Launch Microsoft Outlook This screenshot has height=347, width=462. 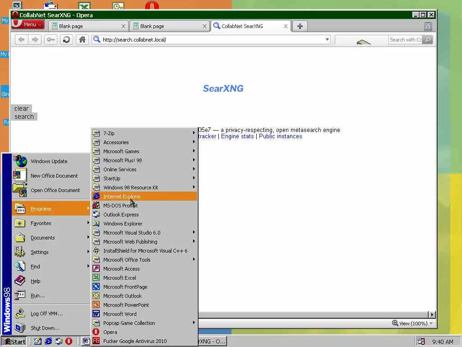point(144,296)
